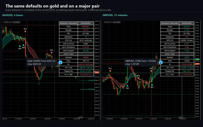Click the ATR value '40.23 (4023 pts)'
This screenshot has width=203, height=127.
86,40
